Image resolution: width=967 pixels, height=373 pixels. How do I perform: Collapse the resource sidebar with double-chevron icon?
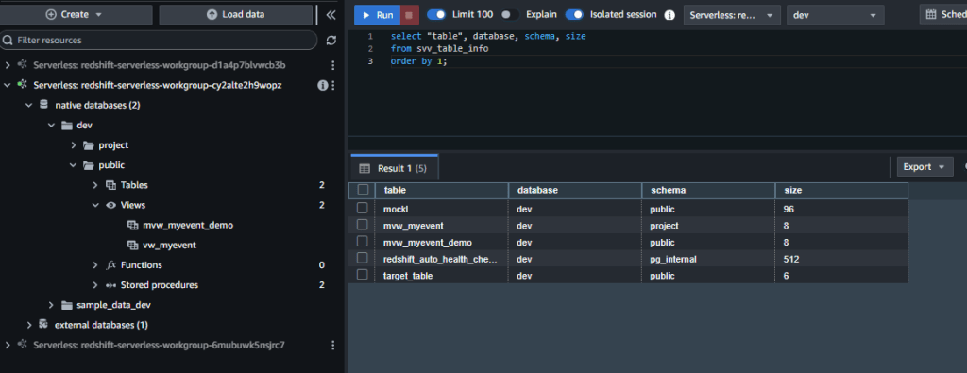tap(331, 15)
